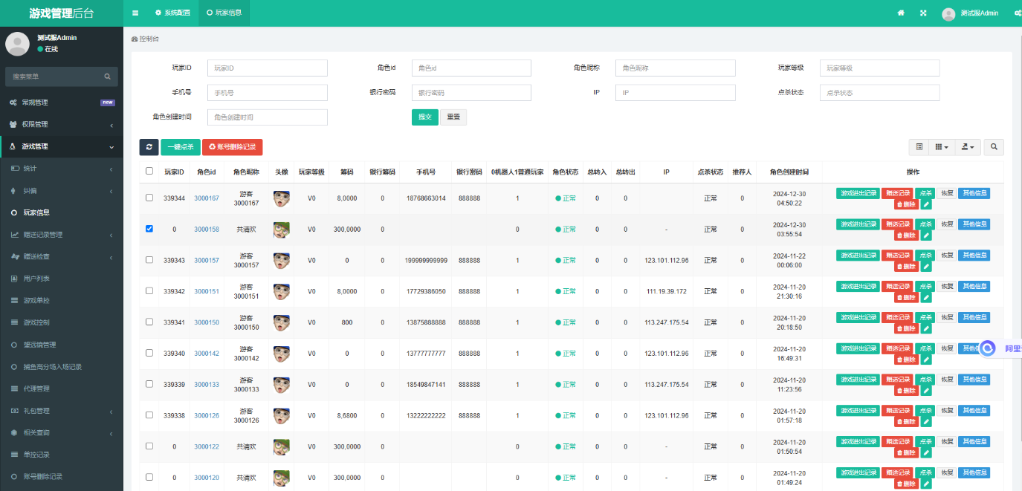Click the red 一键点杀 button
Viewport: 1022px width, 491px height.
pyautogui.click(x=179, y=146)
